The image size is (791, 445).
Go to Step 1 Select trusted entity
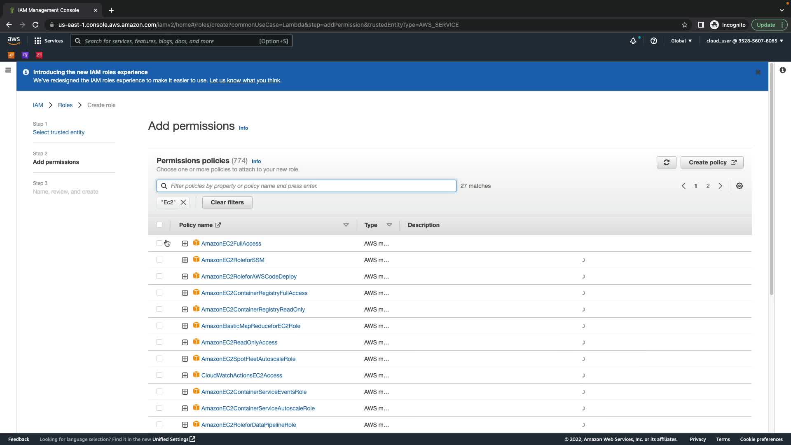[x=59, y=132]
